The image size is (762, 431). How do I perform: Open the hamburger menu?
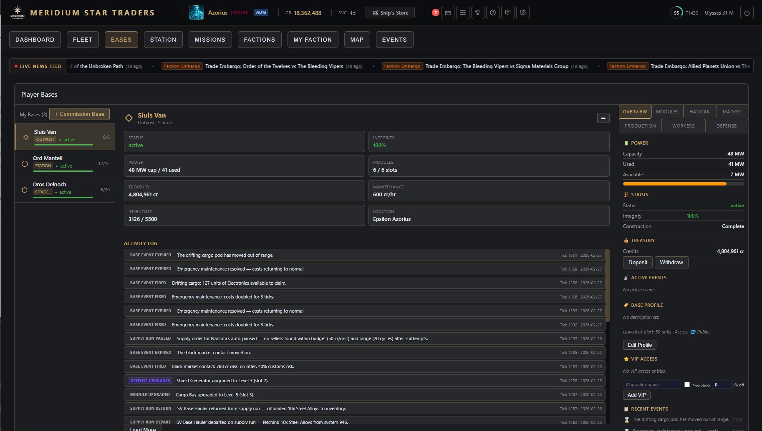pyautogui.click(x=462, y=13)
